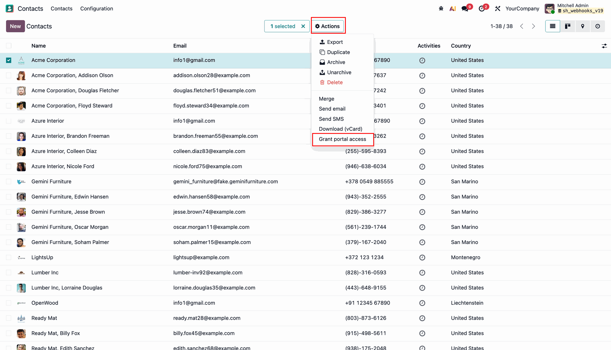Open the debug bug icon menu
Screen dimensions: 611x350
pos(441,9)
